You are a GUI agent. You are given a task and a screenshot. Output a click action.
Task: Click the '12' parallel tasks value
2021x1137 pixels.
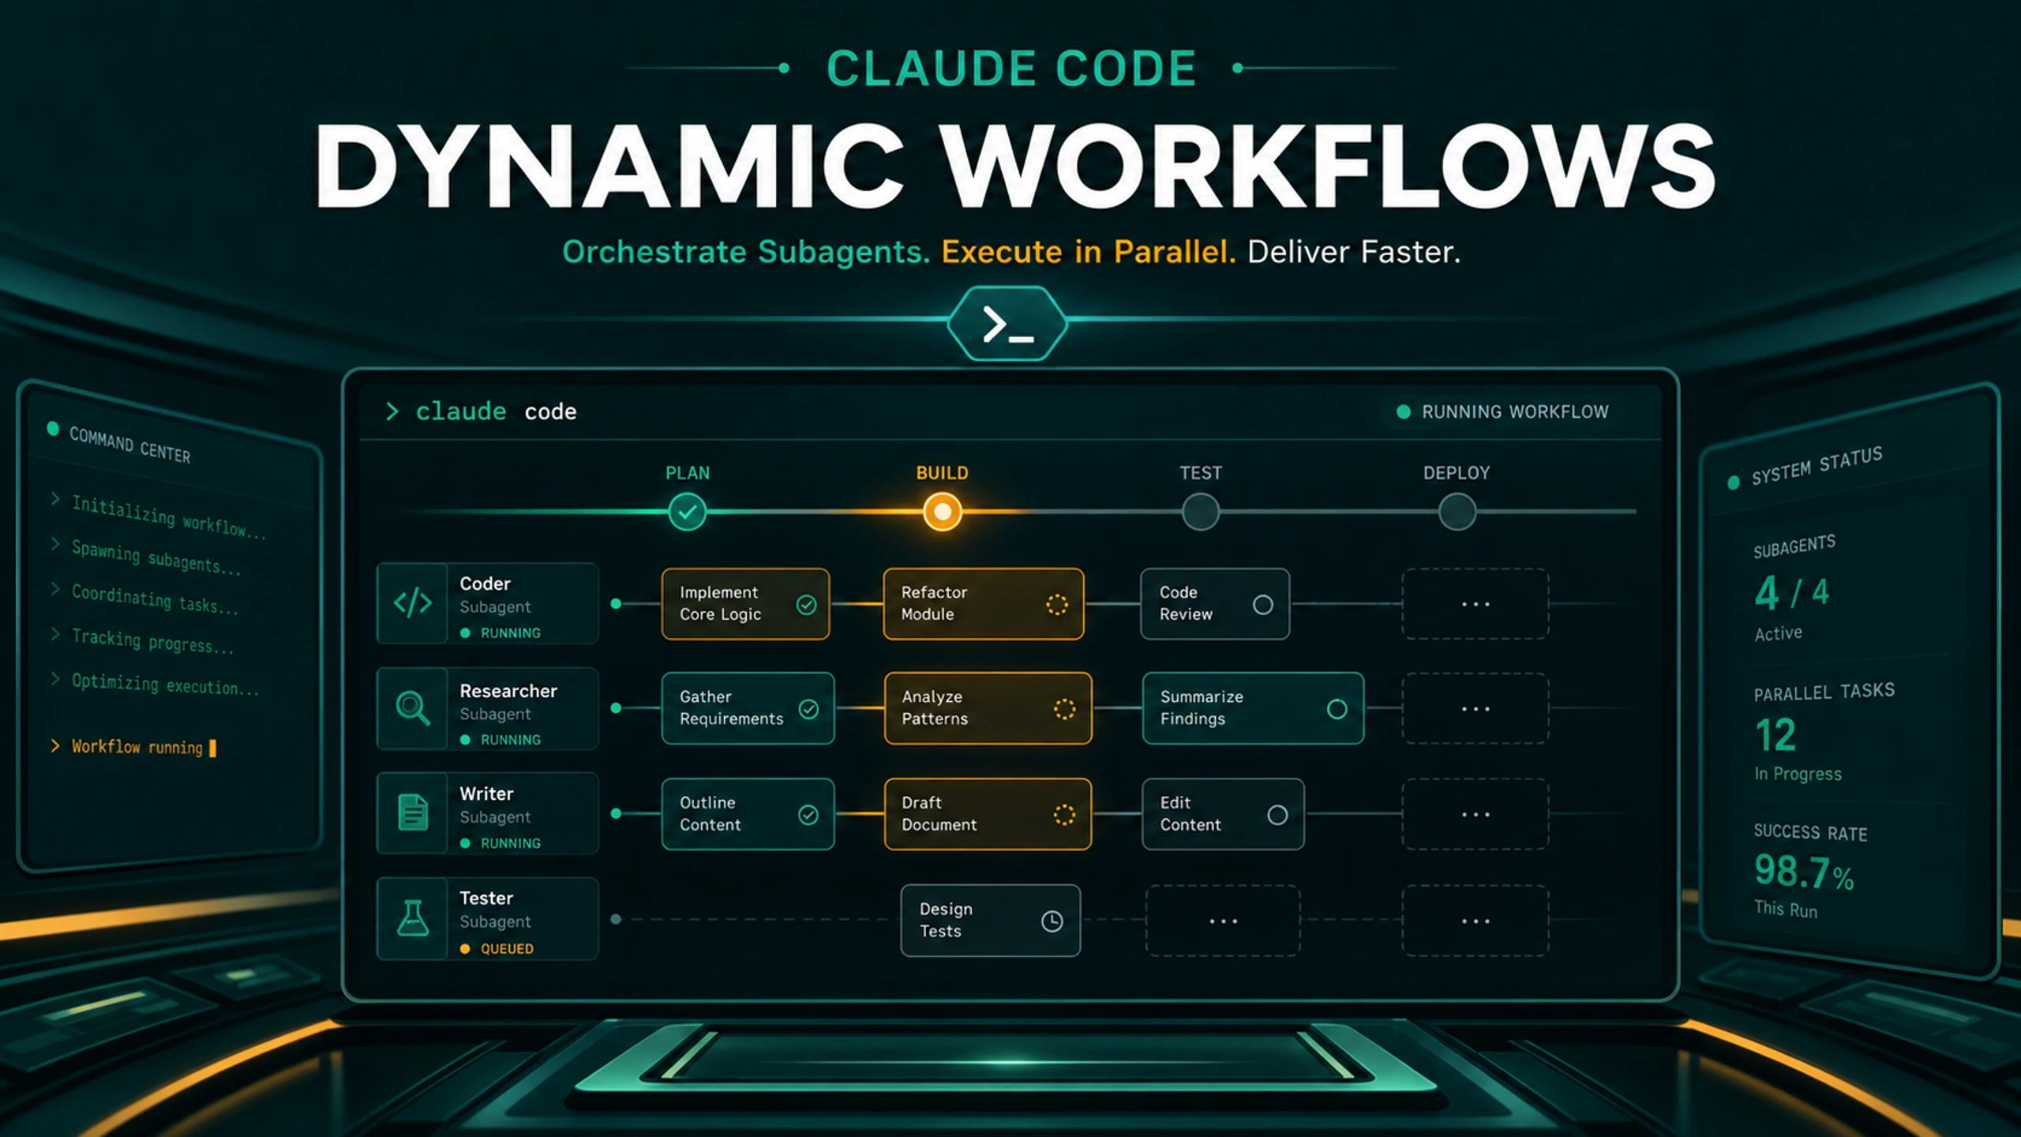click(x=1776, y=735)
